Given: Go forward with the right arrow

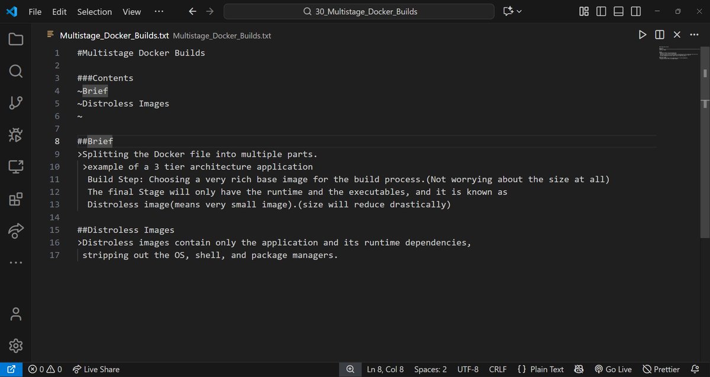Looking at the screenshot, I should [209, 11].
